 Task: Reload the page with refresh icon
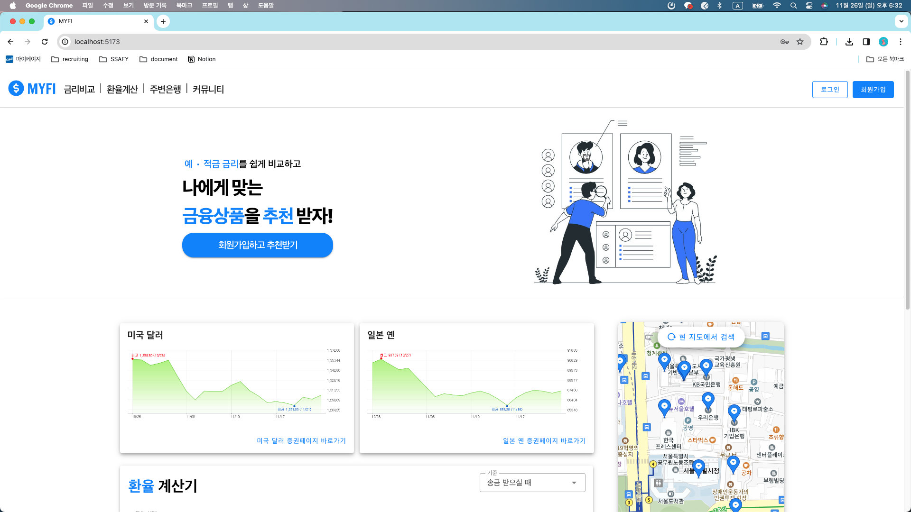click(45, 42)
